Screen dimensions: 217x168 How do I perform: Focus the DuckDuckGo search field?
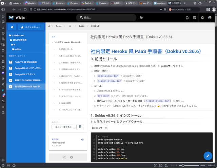tap(184, 9)
